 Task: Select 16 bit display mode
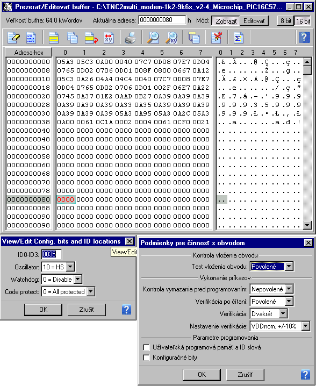coord(303,21)
